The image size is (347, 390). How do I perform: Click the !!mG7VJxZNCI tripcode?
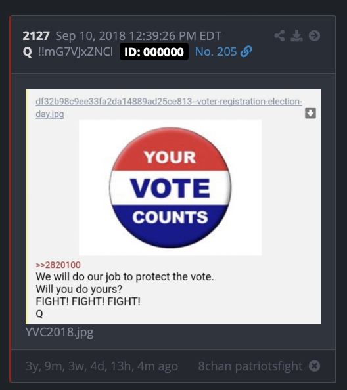click(x=76, y=52)
